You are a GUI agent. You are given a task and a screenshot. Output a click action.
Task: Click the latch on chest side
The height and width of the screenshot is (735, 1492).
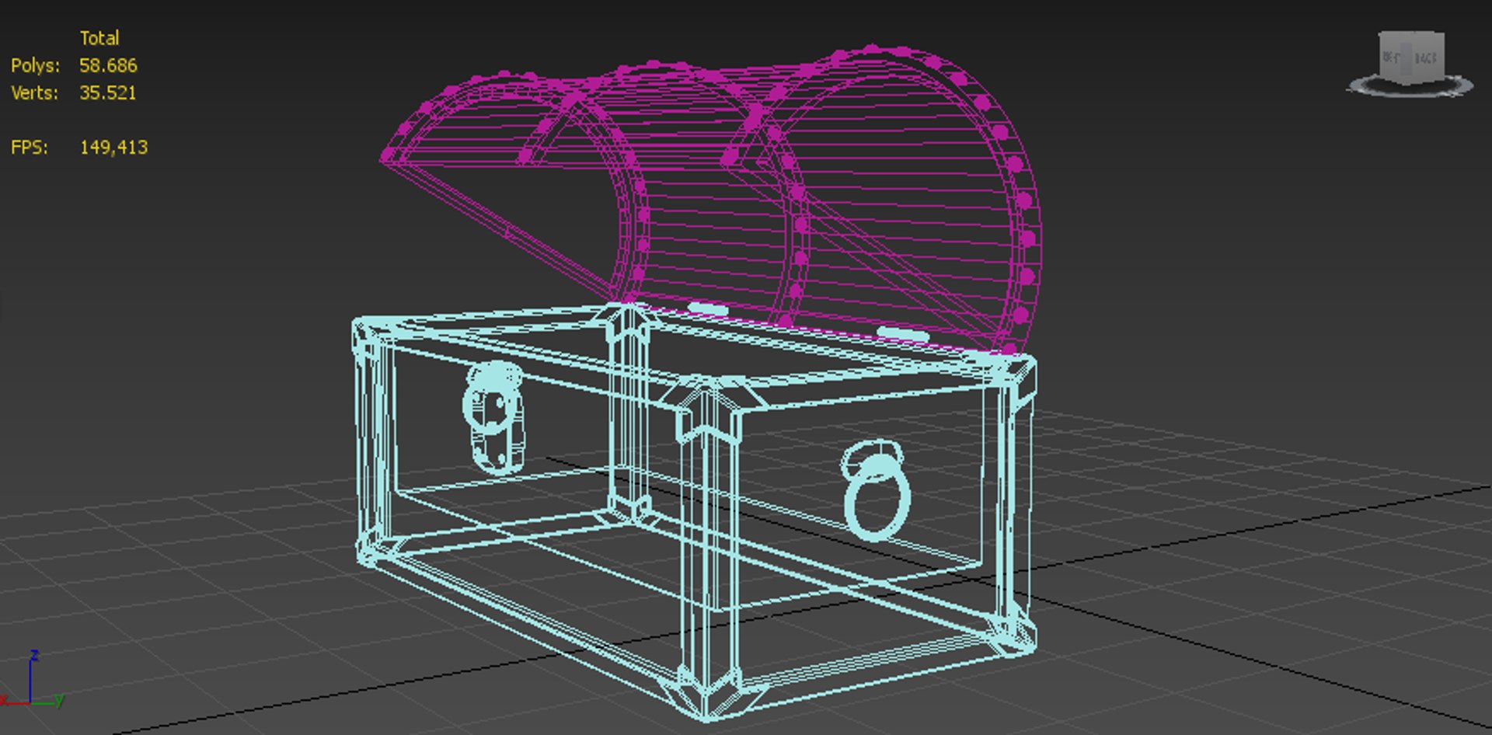pyautogui.click(x=493, y=417)
